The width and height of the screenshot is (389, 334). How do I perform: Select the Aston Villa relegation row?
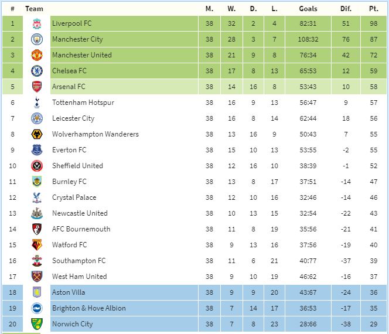click(193, 292)
